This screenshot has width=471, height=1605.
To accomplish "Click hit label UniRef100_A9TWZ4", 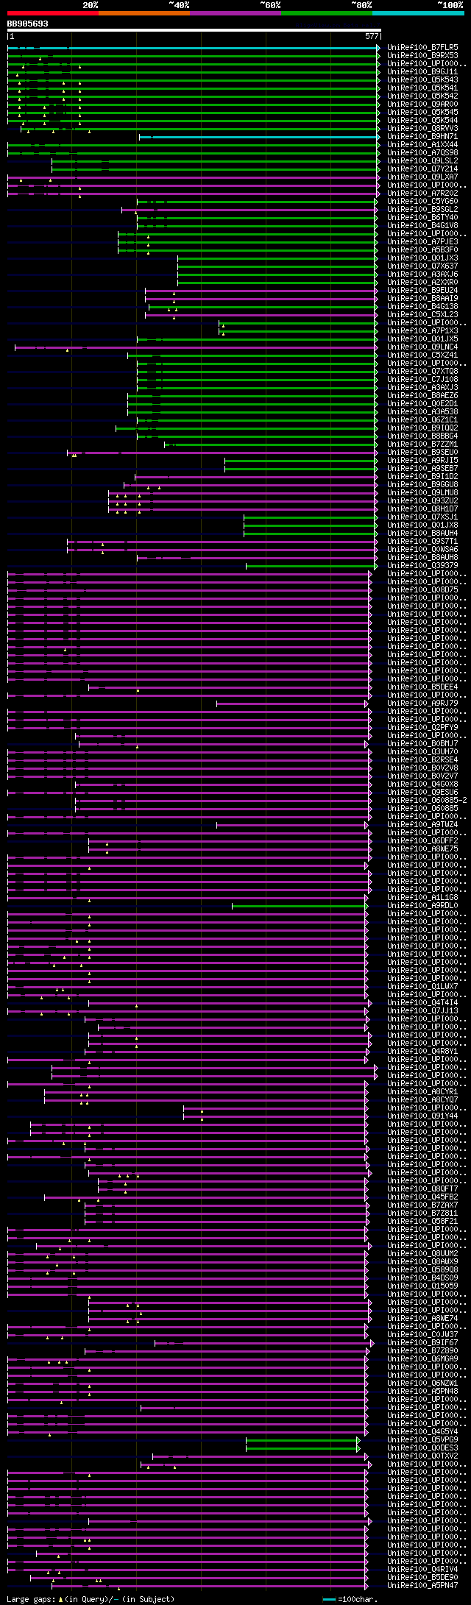I will [422, 824].
